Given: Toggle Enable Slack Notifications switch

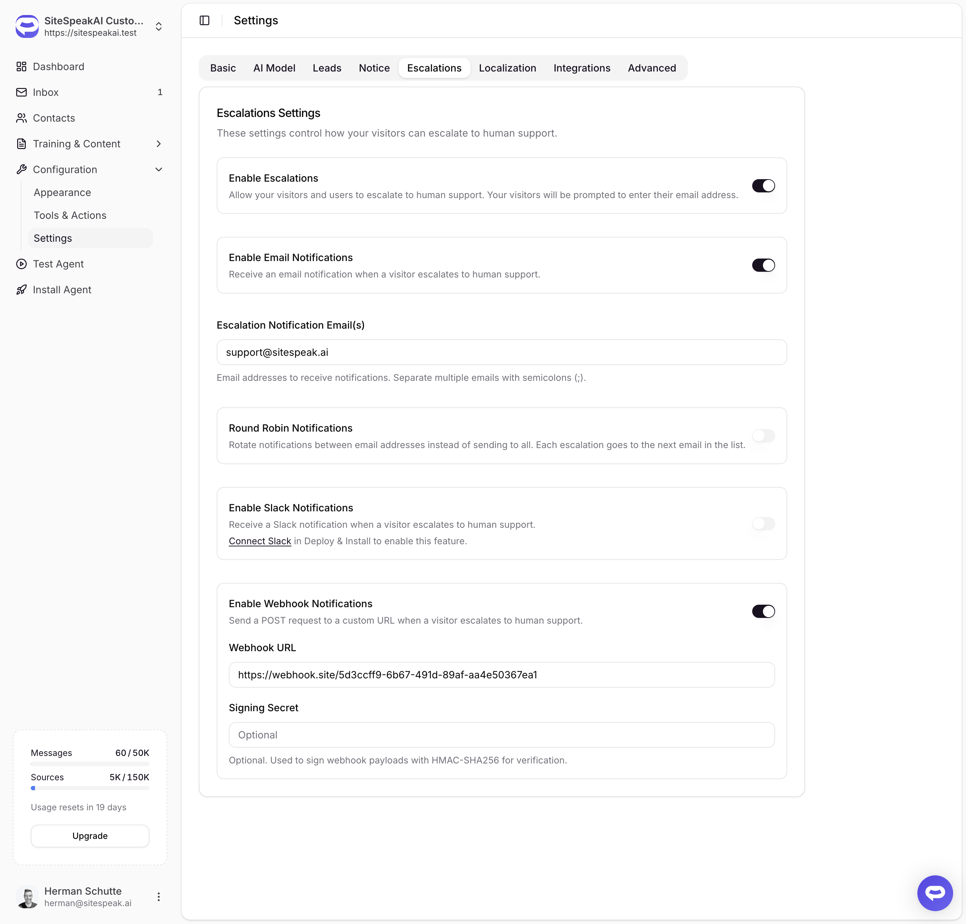Looking at the screenshot, I should (x=763, y=524).
